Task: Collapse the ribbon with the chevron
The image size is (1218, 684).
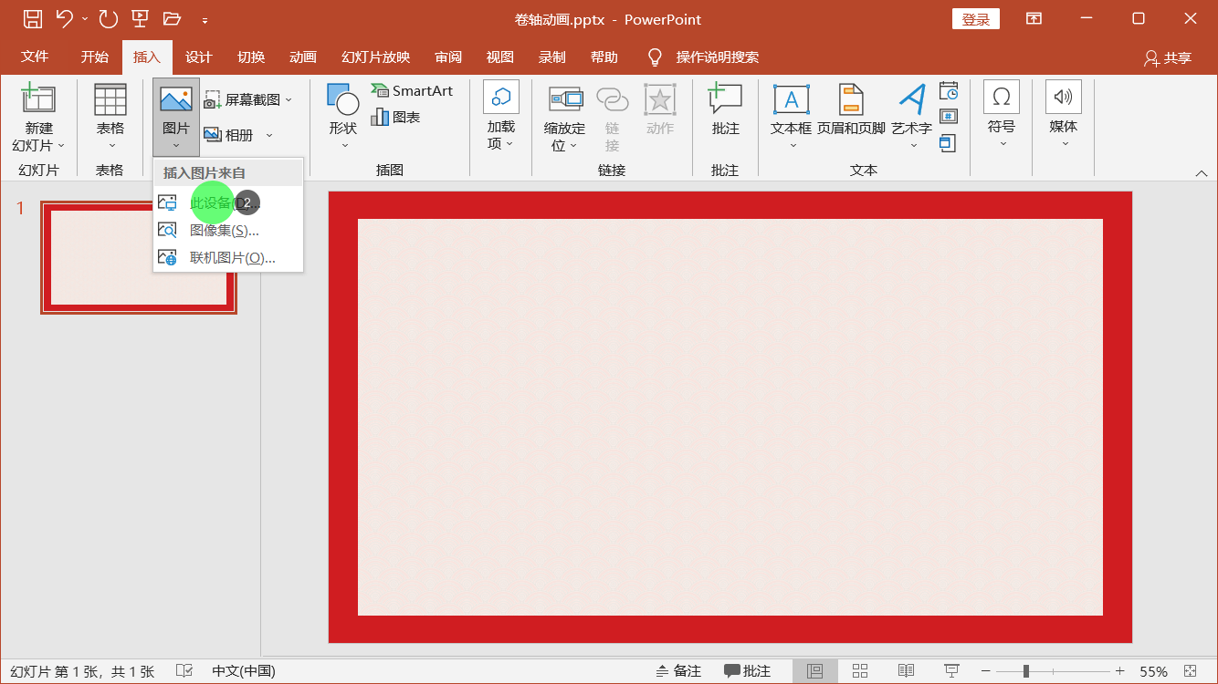Action: pyautogui.click(x=1202, y=173)
